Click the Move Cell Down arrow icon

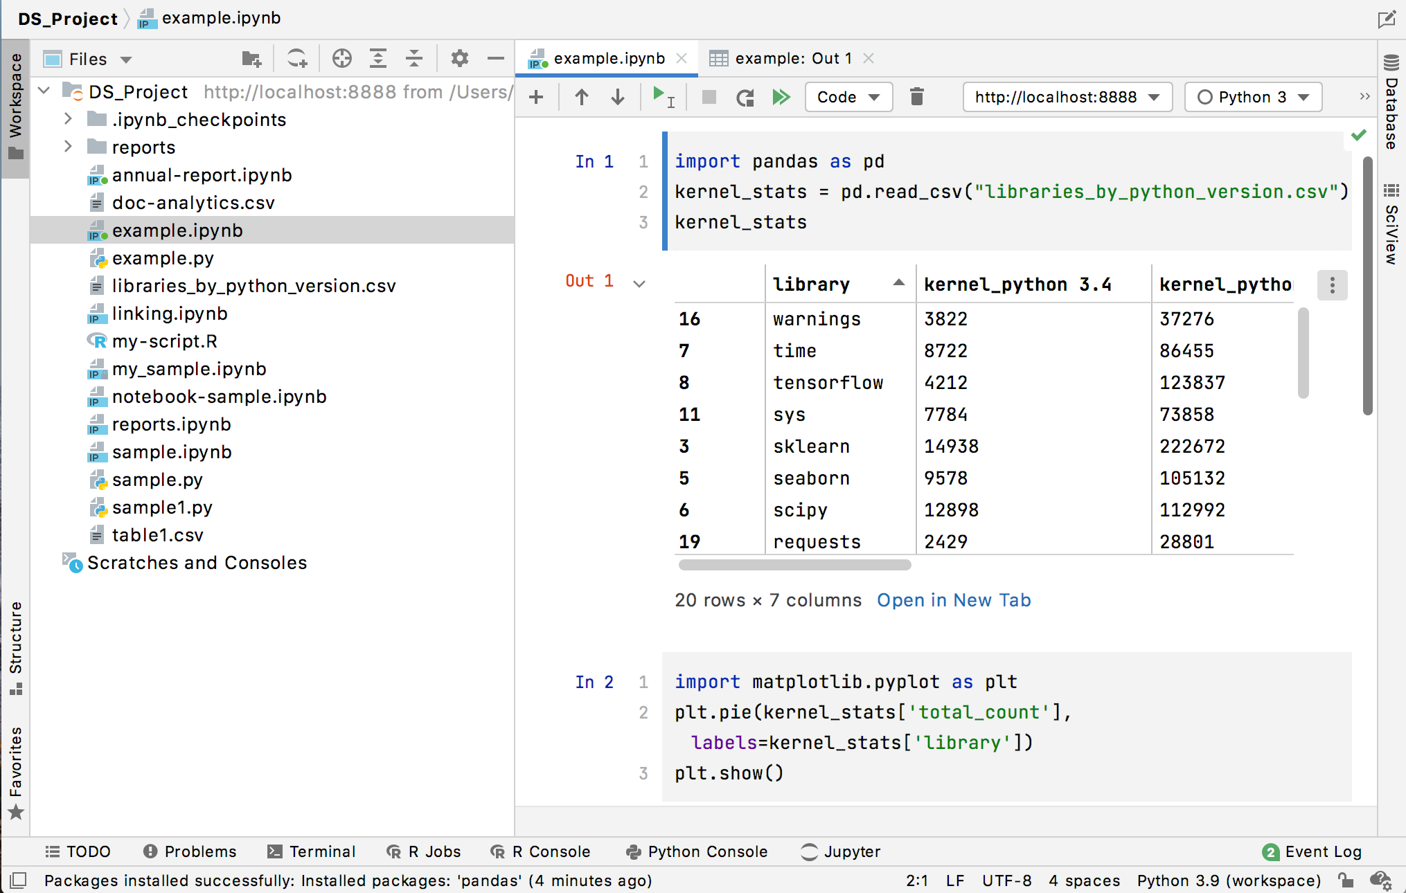[616, 96]
